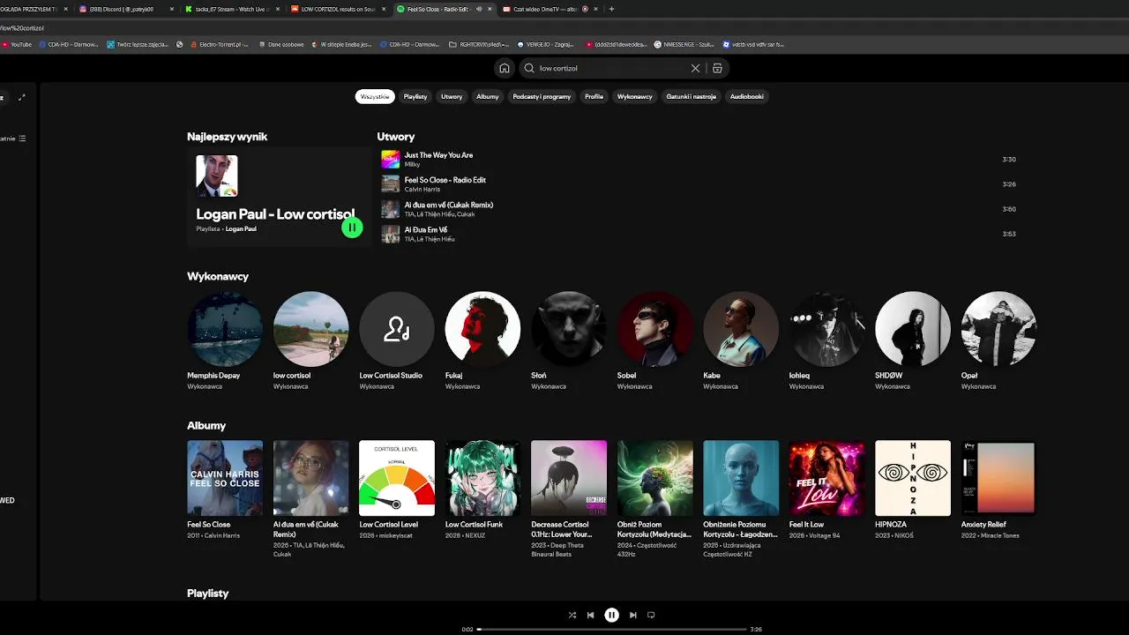
Task: Seek on the song progress bar
Action: [611, 629]
